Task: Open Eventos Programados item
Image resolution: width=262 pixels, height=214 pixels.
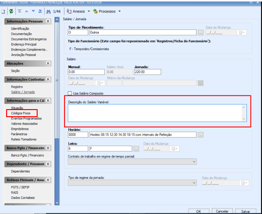Action: click(x=26, y=118)
